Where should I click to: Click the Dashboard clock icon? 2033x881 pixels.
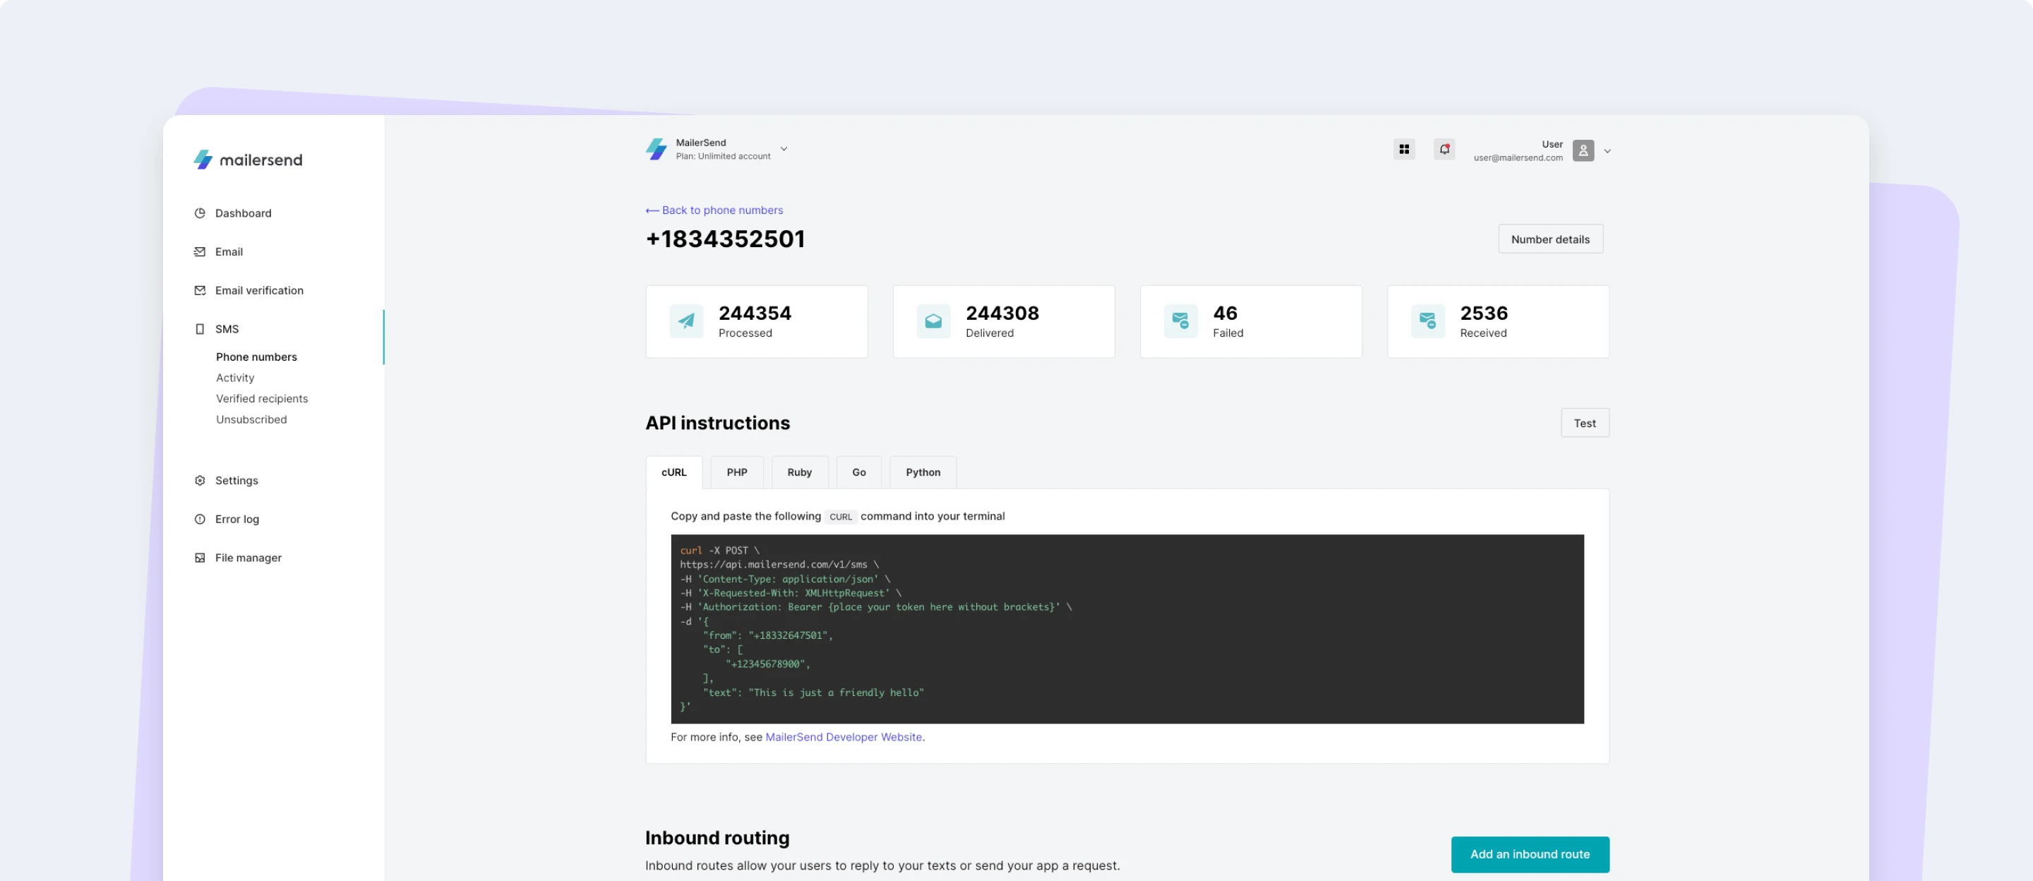(x=200, y=213)
